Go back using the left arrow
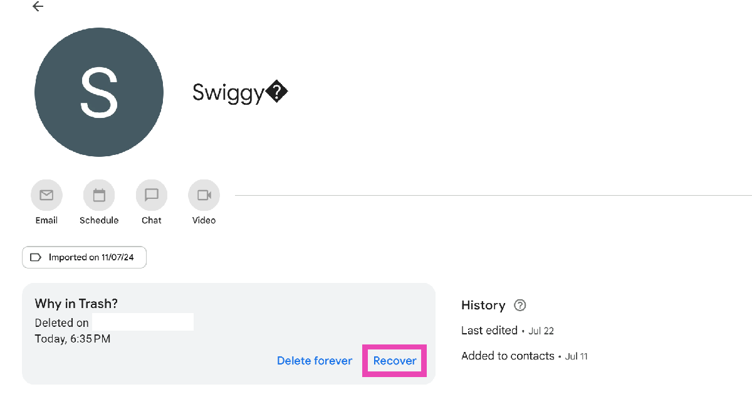Image resolution: width=752 pixels, height=394 pixels. [38, 7]
